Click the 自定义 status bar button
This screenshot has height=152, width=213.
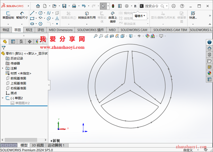188,150
